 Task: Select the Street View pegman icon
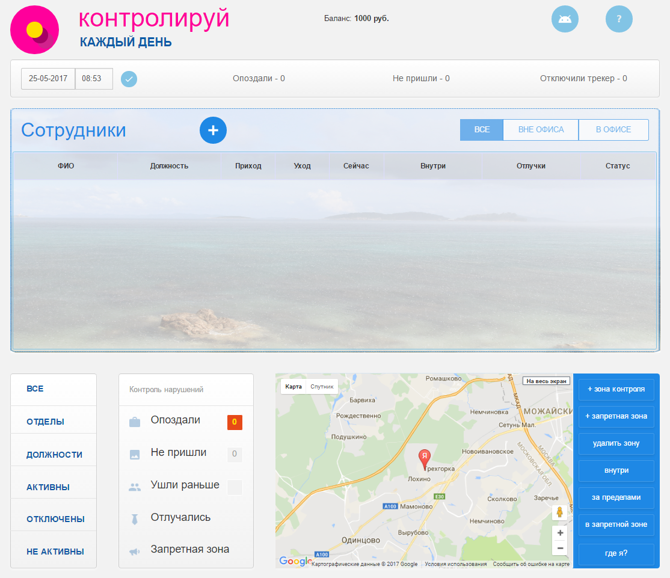click(x=560, y=512)
